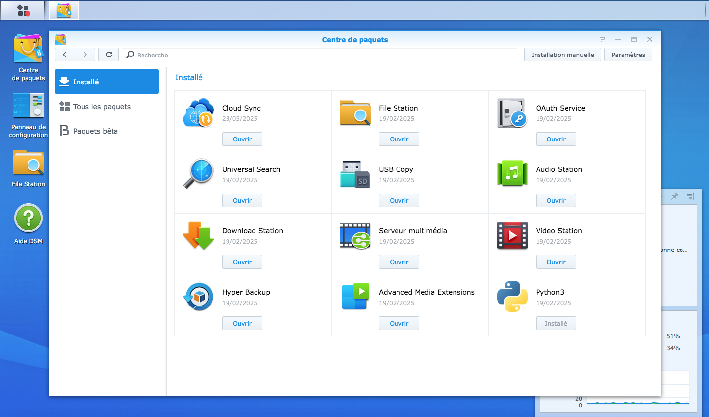Click Ouvrir for OAuth Service
Screen dimensions: 709x417
(x=556, y=139)
